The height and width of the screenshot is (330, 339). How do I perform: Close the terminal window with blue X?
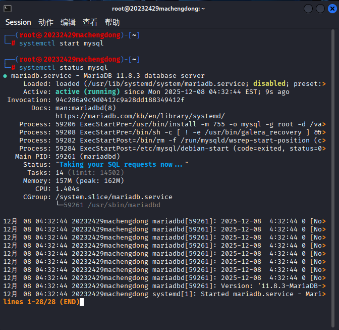(332, 9)
